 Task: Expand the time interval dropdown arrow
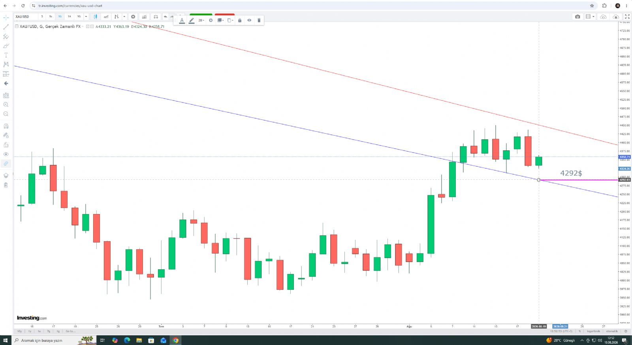click(x=86, y=17)
